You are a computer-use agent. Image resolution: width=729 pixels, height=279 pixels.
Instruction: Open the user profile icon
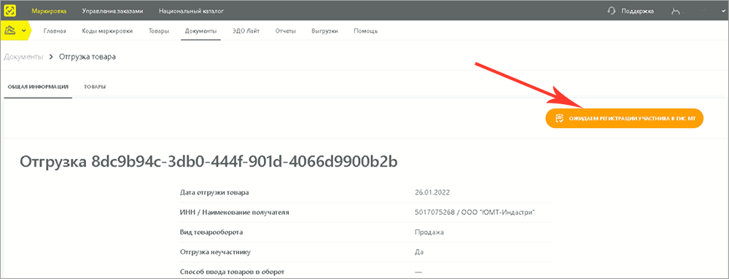tap(677, 11)
